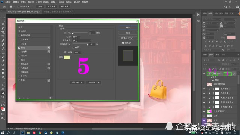This screenshot has width=240, height=135.
Task: Select the Frame tool
Action: [x=3, y=36]
